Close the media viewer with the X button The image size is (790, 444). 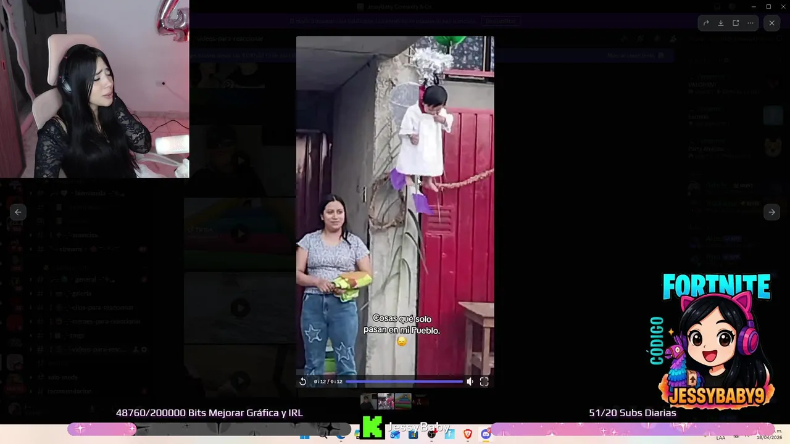coord(771,23)
